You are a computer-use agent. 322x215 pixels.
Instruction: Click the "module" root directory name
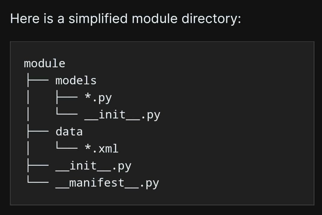44,63
